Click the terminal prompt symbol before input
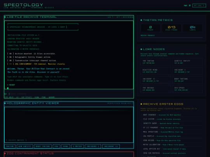The image size is (210, 157). coord(5,94)
